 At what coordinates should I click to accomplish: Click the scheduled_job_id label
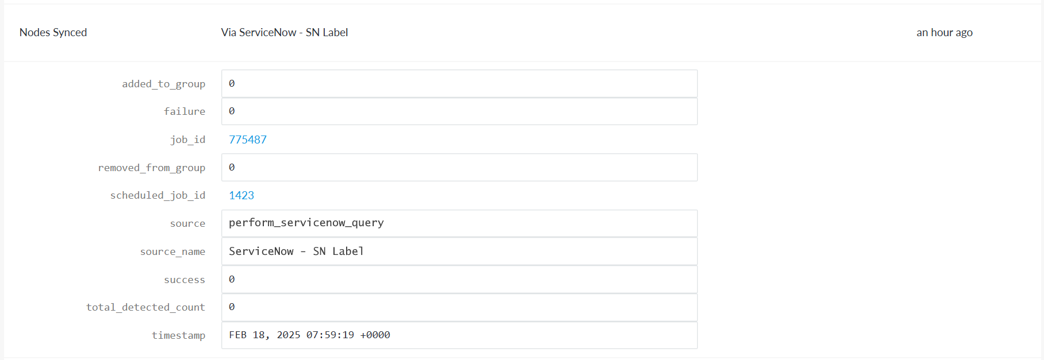(158, 195)
